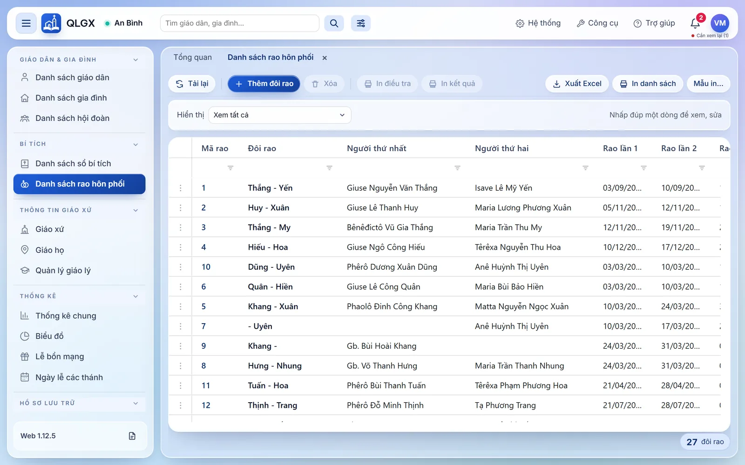Image resolution: width=745 pixels, height=465 pixels.
Task: Collapse the Thông tin giáo xứ section
Action: coord(135,210)
